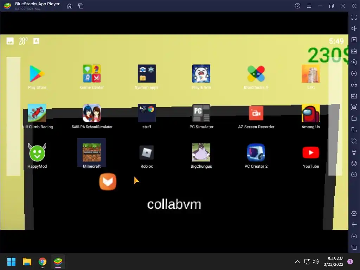This screenshot has height=270, width=360.
Task: Open multi-instance tabs icon in title bar
Action: [81, 6]
